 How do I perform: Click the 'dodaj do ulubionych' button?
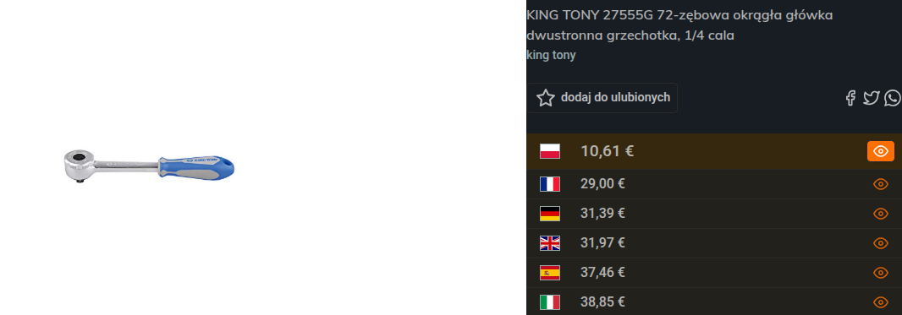coord(602,98)
